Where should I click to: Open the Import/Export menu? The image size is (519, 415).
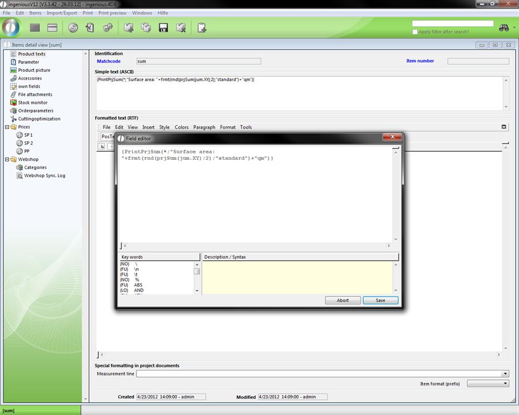62,13
